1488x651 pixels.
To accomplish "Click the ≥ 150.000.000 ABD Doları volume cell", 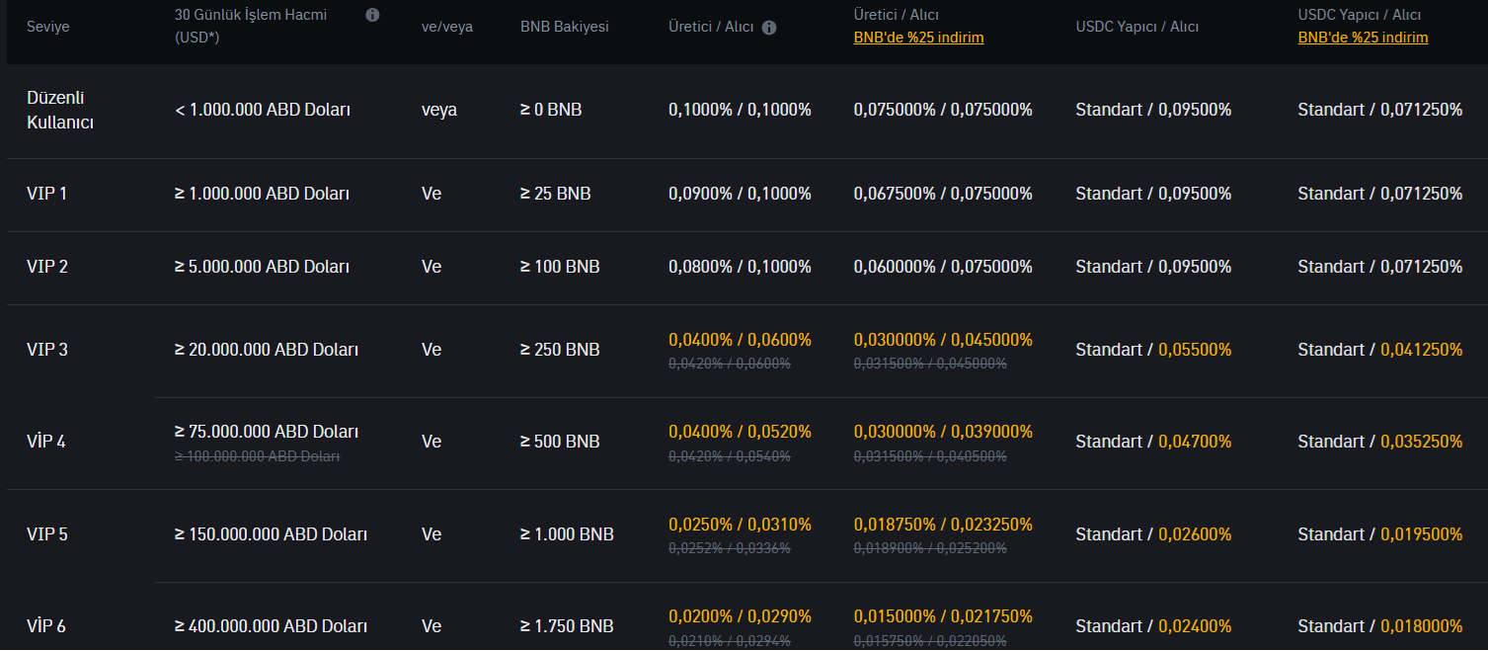I will (272, 534).
